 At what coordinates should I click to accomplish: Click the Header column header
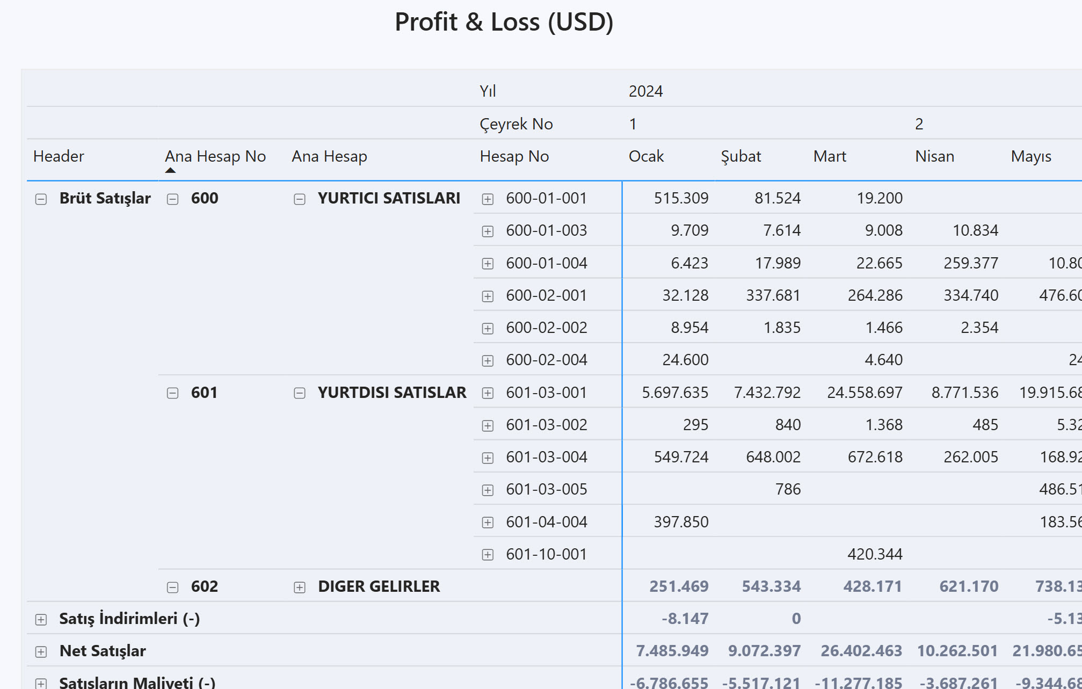59,156
